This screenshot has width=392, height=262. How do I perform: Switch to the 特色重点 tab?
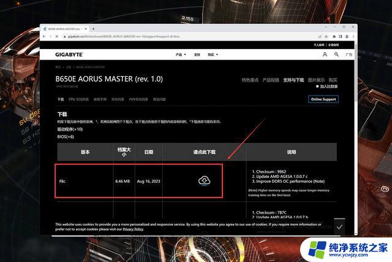(250, 80)
